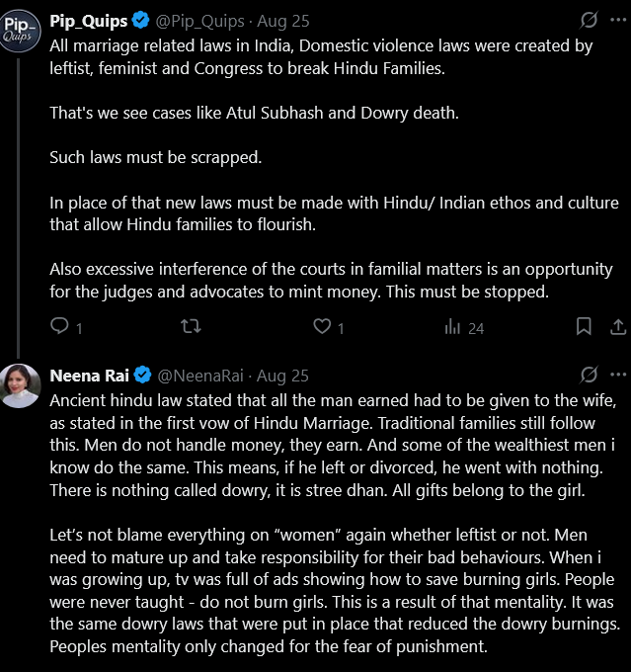Like the Pip_Quips post
The width and height of the screenshot is (631, 672).
coord(322,327)
